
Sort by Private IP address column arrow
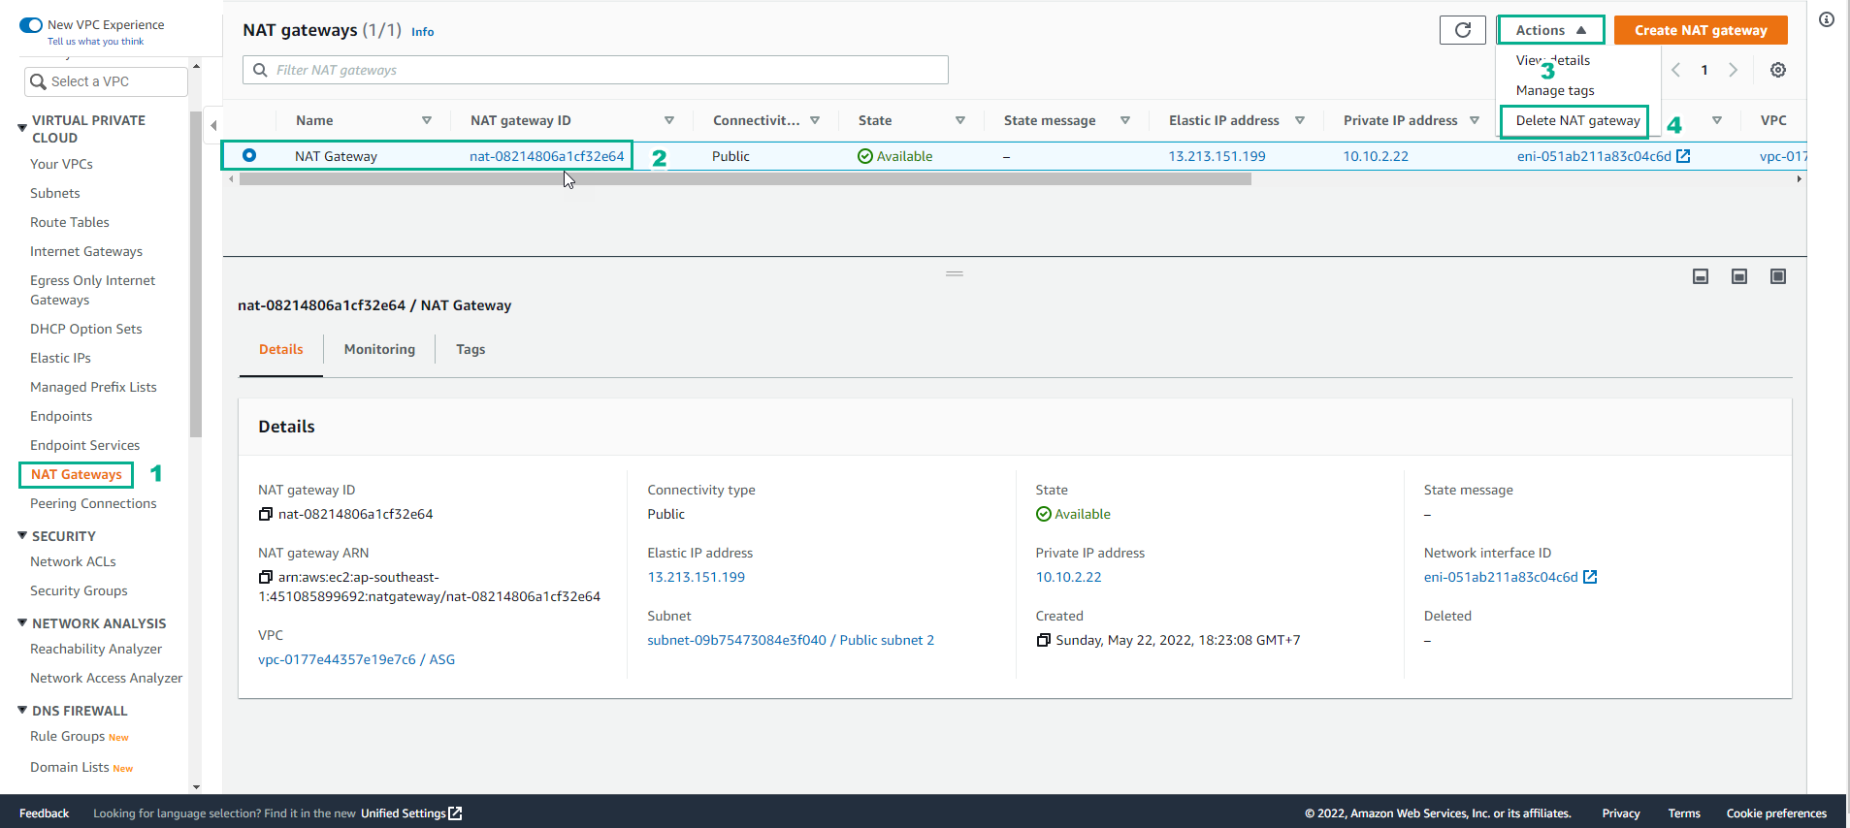[x=1474, y=120]
